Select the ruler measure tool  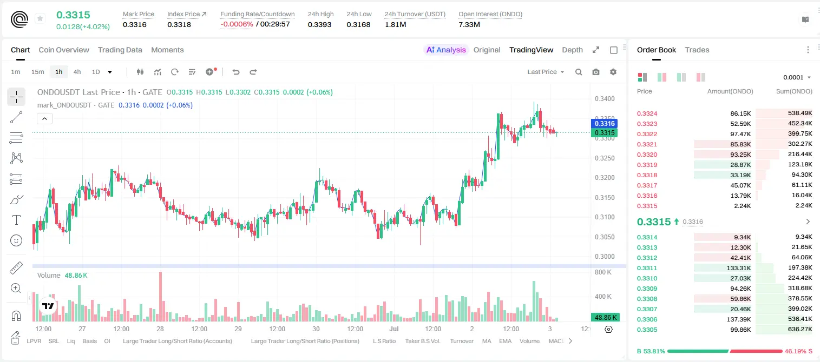16,268
